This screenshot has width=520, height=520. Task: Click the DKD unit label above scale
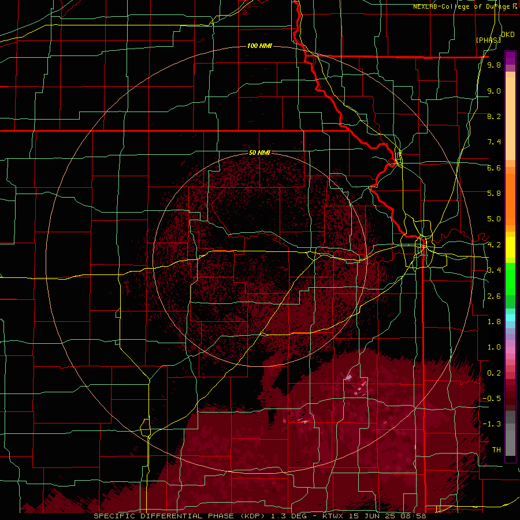508,35
